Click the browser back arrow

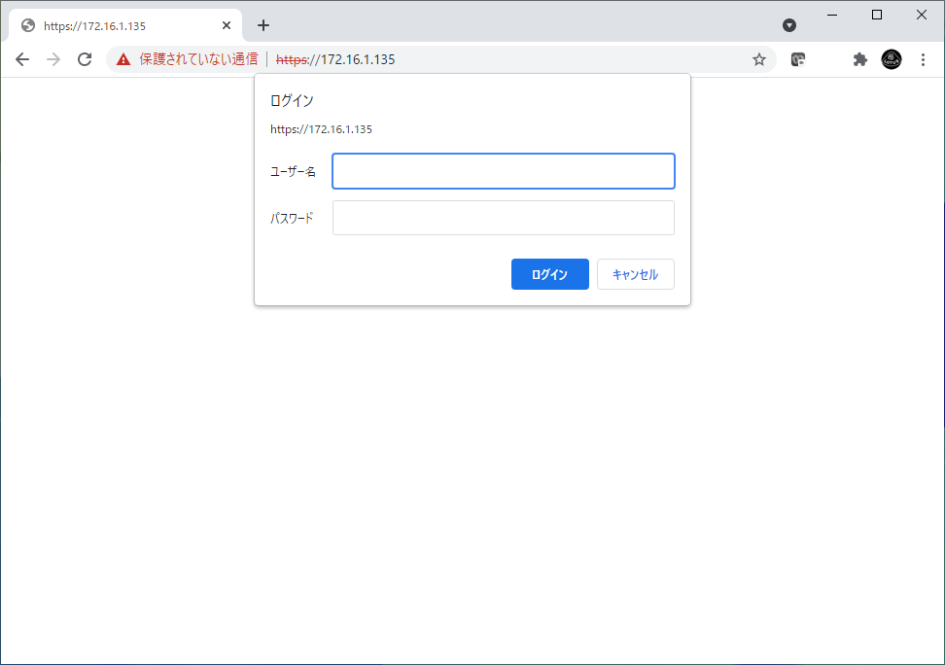pos(22,59)
